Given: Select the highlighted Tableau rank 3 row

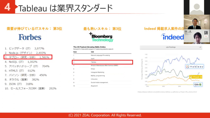Looking at the screenshot, I should 102,62.
